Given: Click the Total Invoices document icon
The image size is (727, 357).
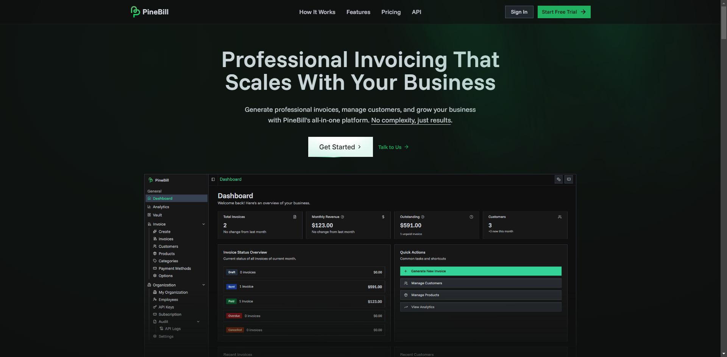Looking at the screenshot, I should click(x=295, y=217).
